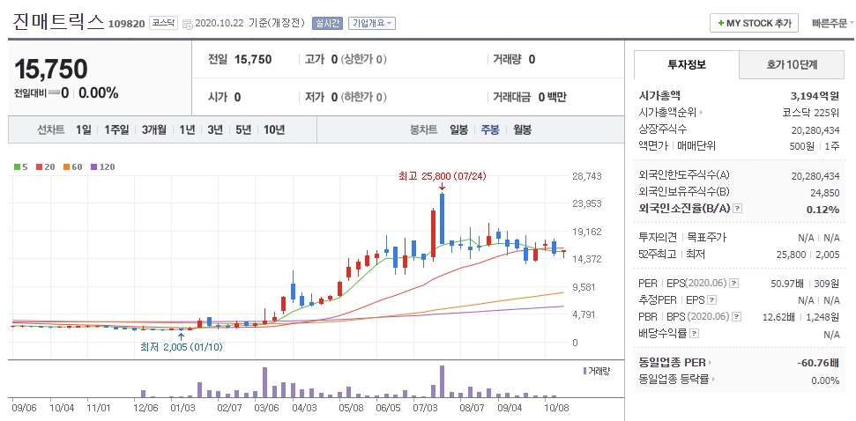Switch to 주봉 candle chart

click(x=489, y=129)
